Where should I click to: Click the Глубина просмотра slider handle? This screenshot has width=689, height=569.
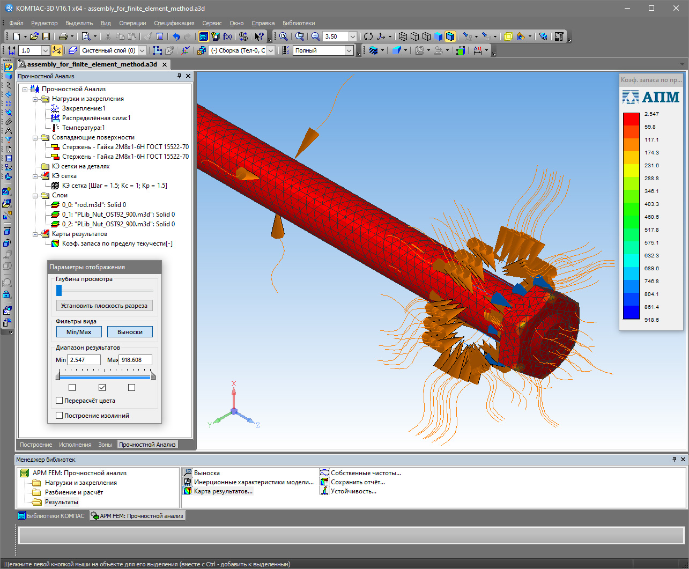pyautogui.click(x=59, y=291)
